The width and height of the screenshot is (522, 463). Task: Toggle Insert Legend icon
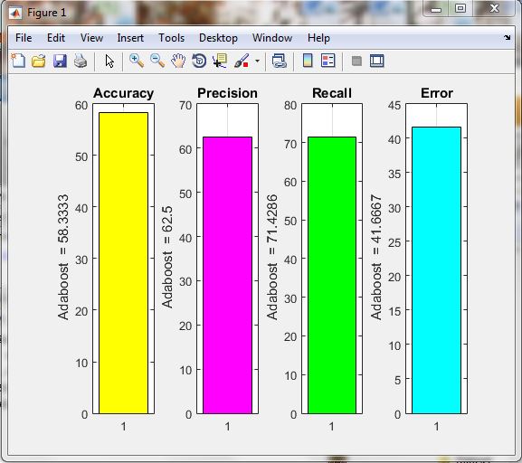pyautogui.click(x=327, y=61)
